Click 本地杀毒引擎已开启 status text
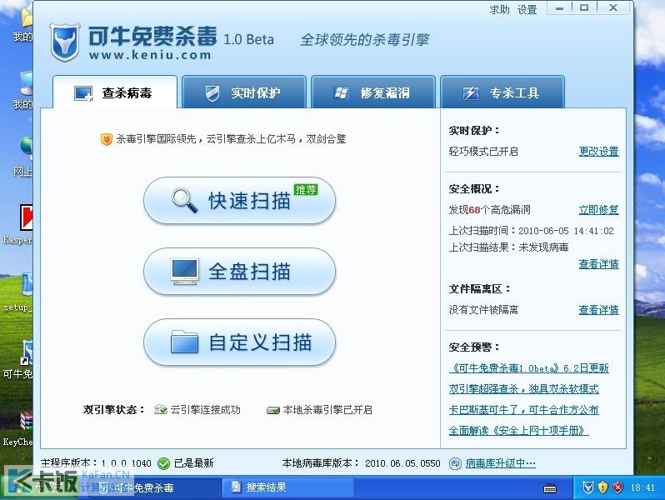Screen dimensions: 665x500 (x=327, y=410)
